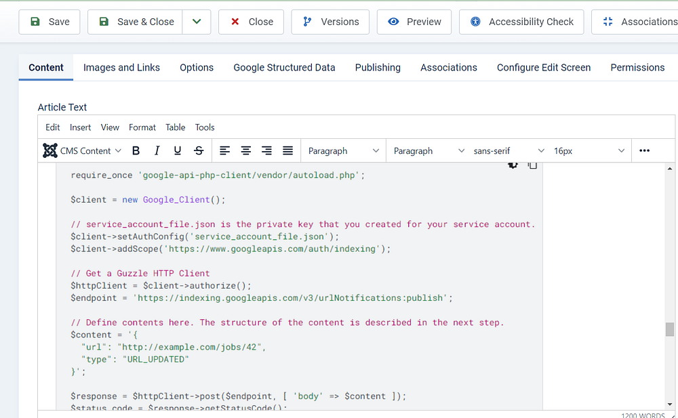
Task: Click the $endpoint urlNotifications:publish line
Action: coord(262,298)
